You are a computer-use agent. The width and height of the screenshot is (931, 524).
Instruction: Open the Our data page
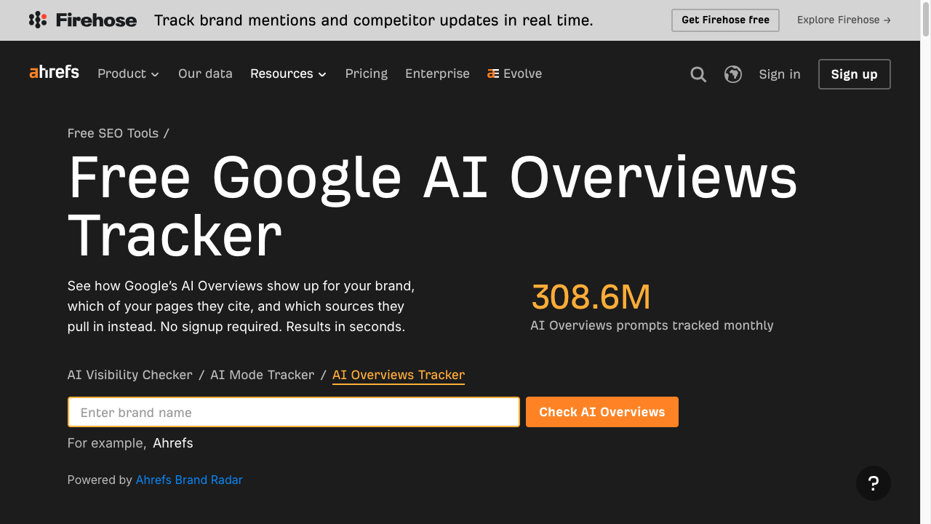point(205,74)
